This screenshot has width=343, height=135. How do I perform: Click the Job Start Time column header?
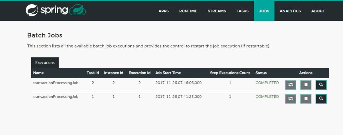[168, 73]
